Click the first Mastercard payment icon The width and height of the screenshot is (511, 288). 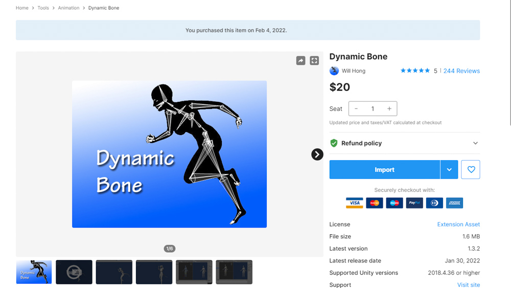coord(375,203)
